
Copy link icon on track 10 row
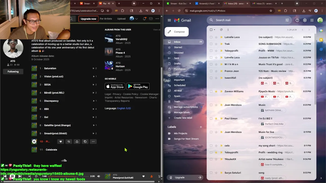coord(85,142)
